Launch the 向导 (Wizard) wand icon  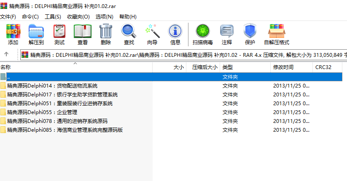(x=152, y=31)
